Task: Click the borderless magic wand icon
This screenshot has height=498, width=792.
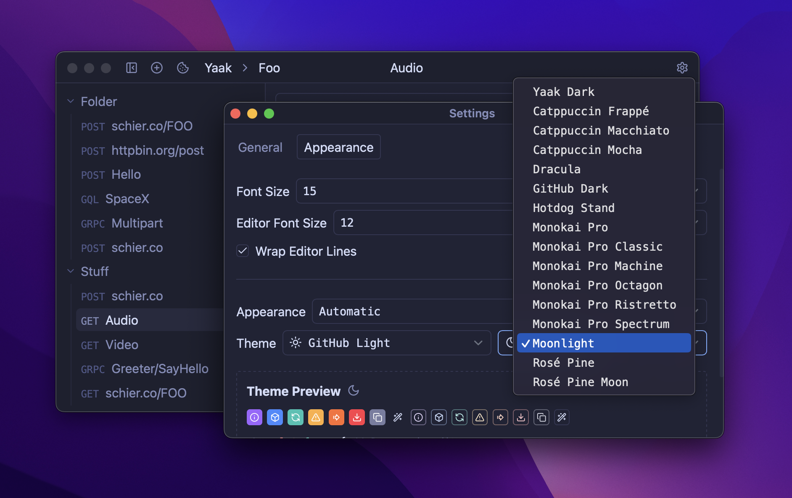Action: [x=398, y=417]
